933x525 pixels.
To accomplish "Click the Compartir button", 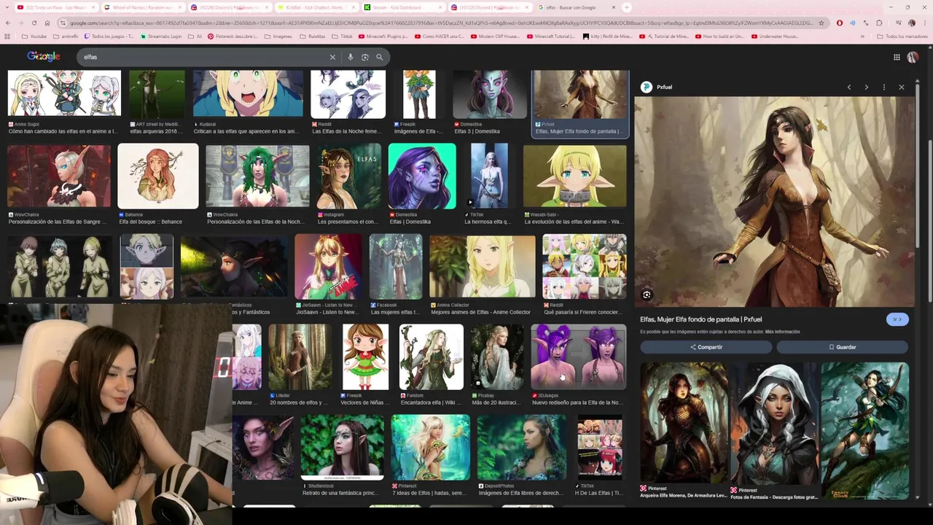I will pos(706,347).
